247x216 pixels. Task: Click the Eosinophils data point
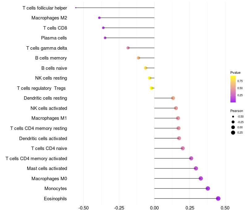coord(218,199)
